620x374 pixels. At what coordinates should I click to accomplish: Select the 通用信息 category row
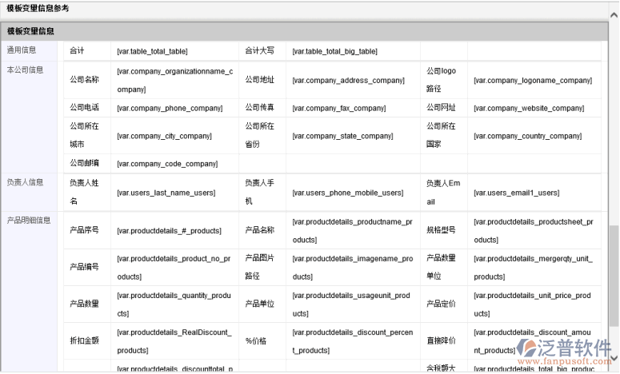tap(21, 50)
